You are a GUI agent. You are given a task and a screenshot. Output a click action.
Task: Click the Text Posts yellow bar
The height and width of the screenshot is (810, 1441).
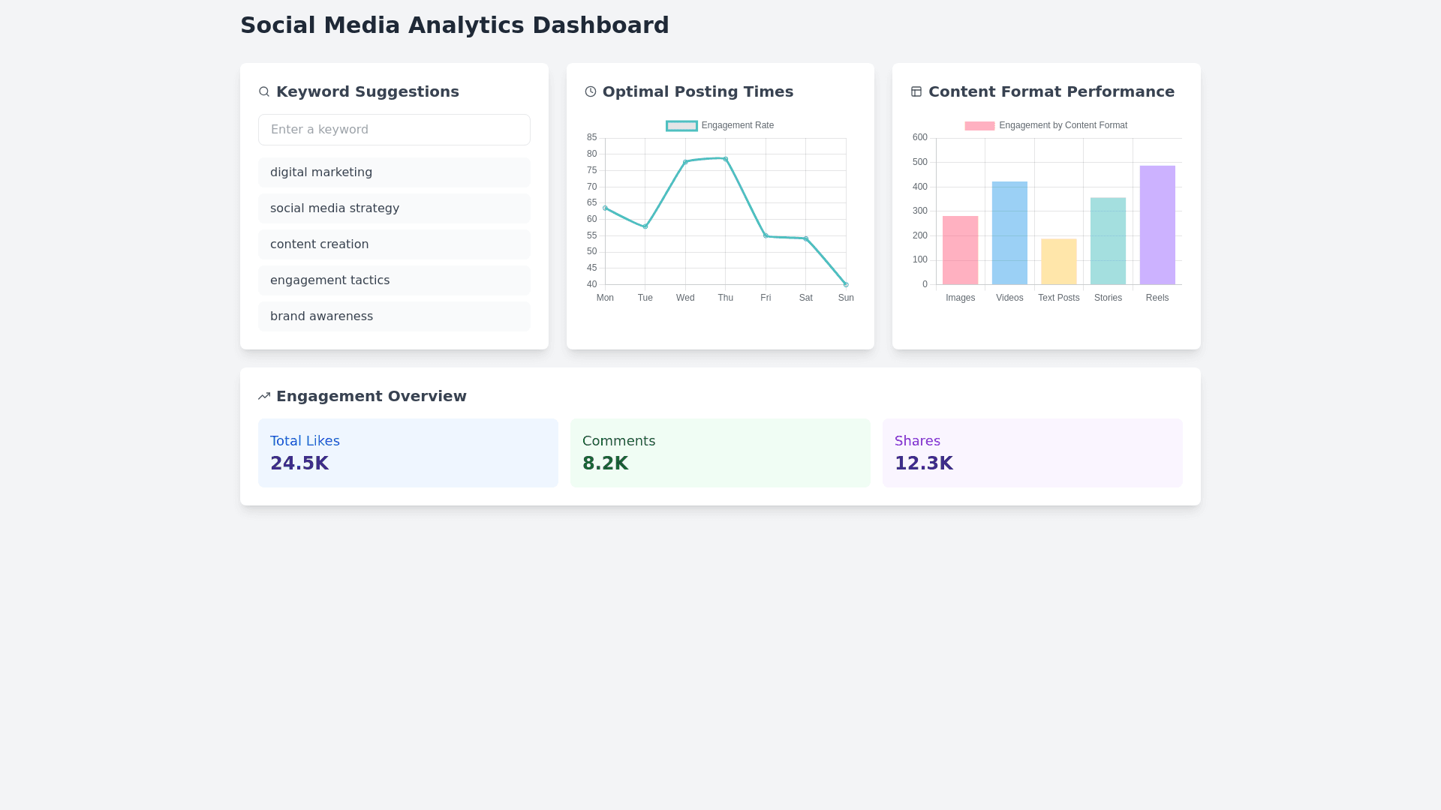point(1058,262)
